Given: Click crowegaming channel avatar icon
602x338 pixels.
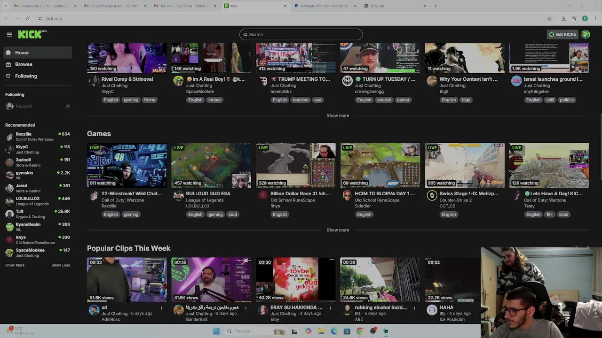Looking at the screenshot, I should tap(347, 81).
